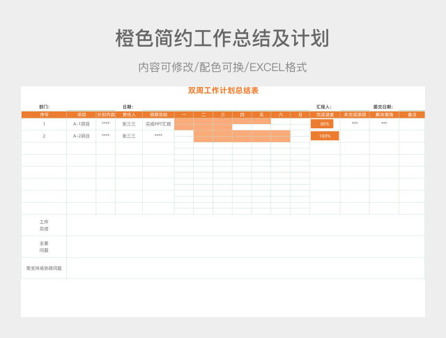The width and height of the screenshot is (446, 338).
Task: Click the 需支持或协调问题 content field
Action: point(245,268)
